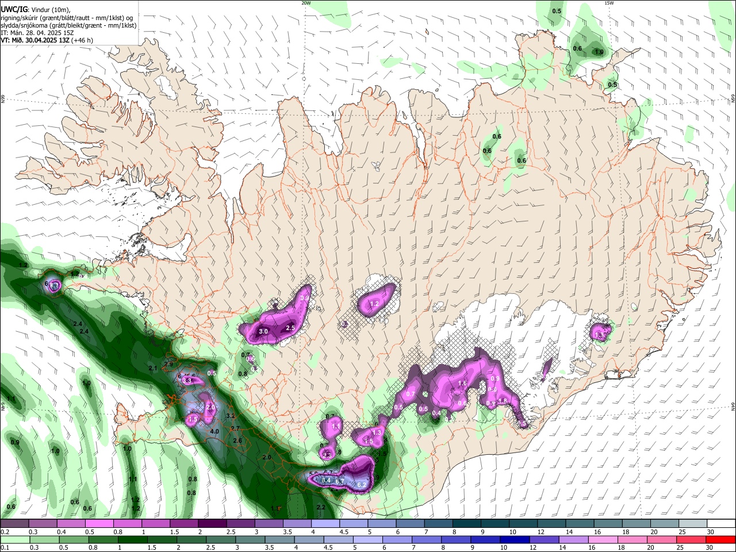Click the 3.0 snowfall value on the map
The image size is (736, 552).
point(263,332)
